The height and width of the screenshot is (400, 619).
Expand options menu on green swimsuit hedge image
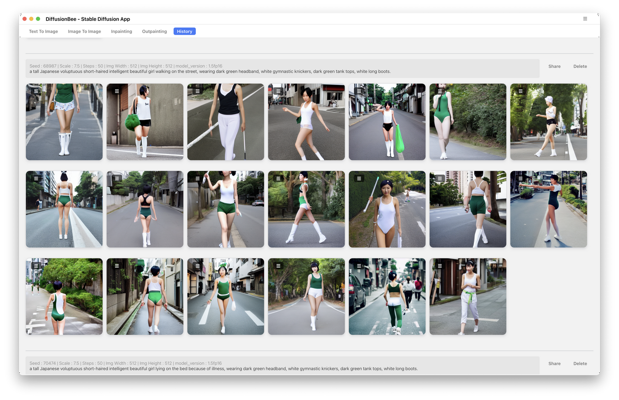coord(440,91)
